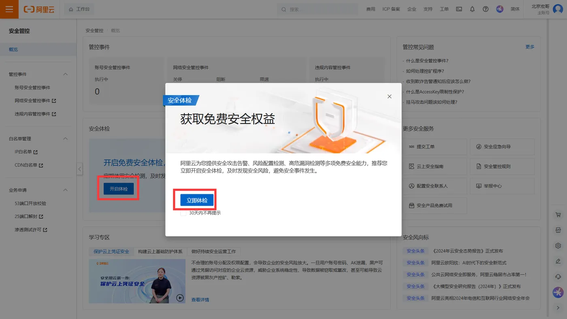Screen dimensions: 567x319
Task: Click the AI assistant icon in top bar
Action: click(500, 9)
